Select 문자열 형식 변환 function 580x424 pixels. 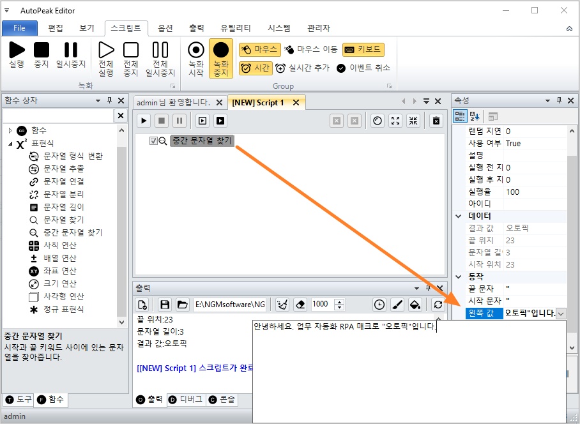[x=73, y=156]
